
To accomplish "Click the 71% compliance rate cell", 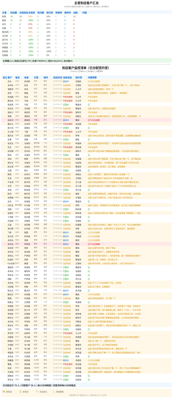I will point(30,28).
